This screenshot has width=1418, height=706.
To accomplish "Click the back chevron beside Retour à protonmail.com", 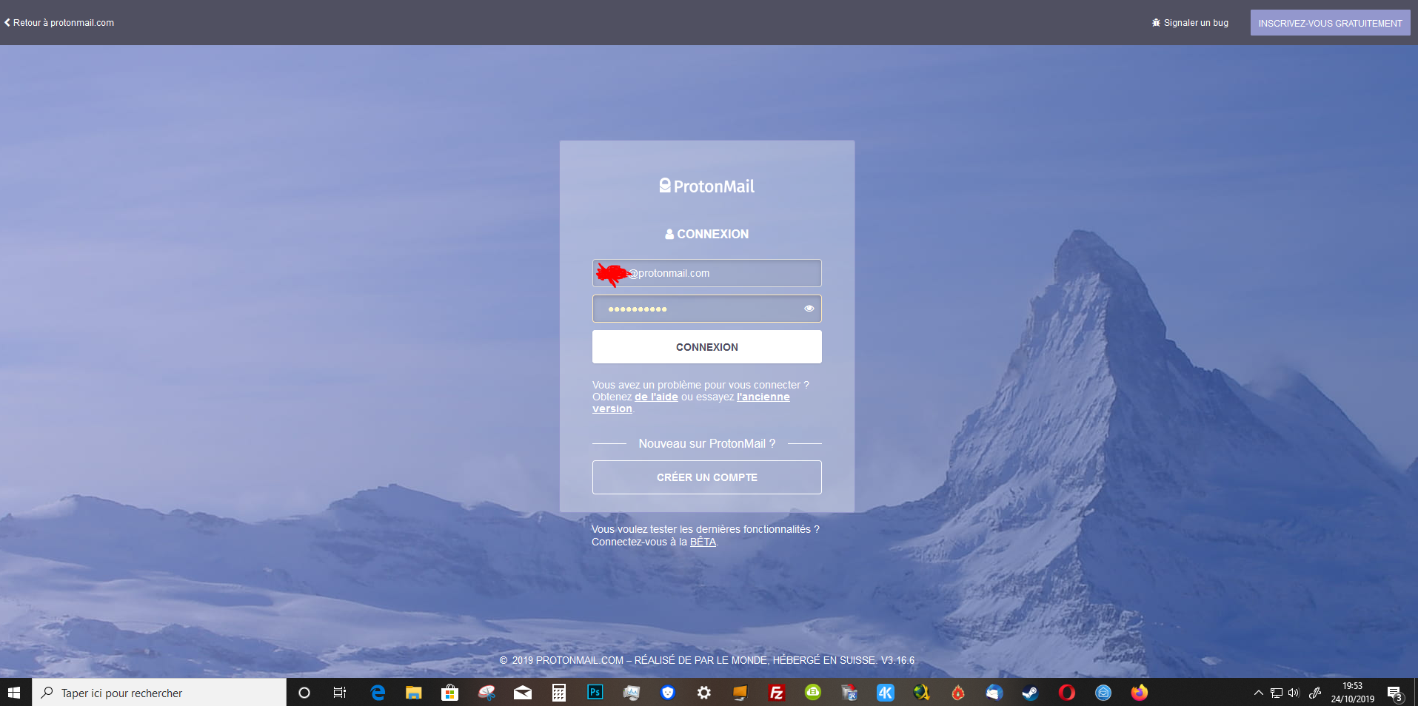I will click(7, 23).
